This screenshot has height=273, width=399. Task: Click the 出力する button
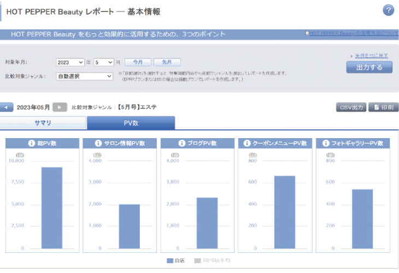pos(369,67)
